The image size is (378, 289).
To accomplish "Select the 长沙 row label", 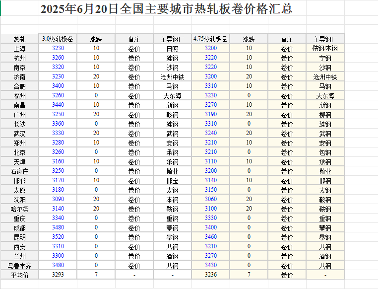I will click(19, 124).
